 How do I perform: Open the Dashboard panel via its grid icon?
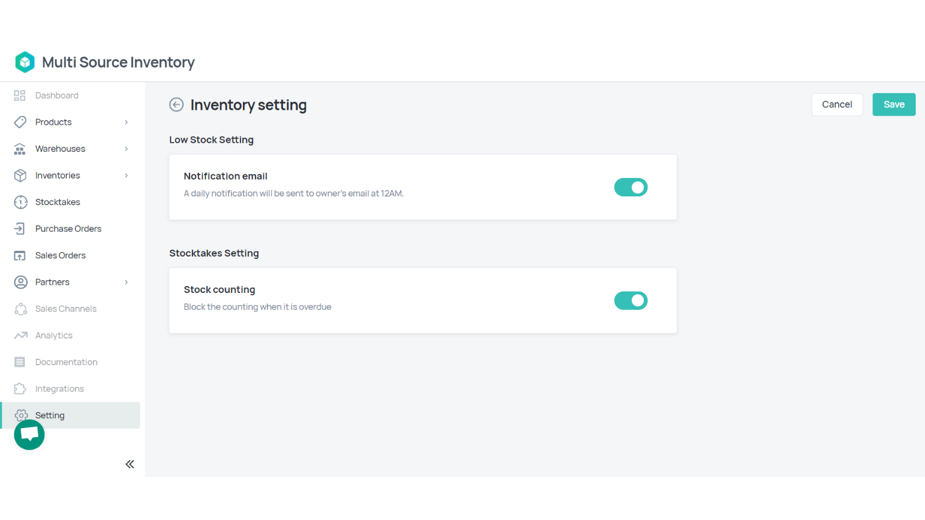[x=19, y=95]
